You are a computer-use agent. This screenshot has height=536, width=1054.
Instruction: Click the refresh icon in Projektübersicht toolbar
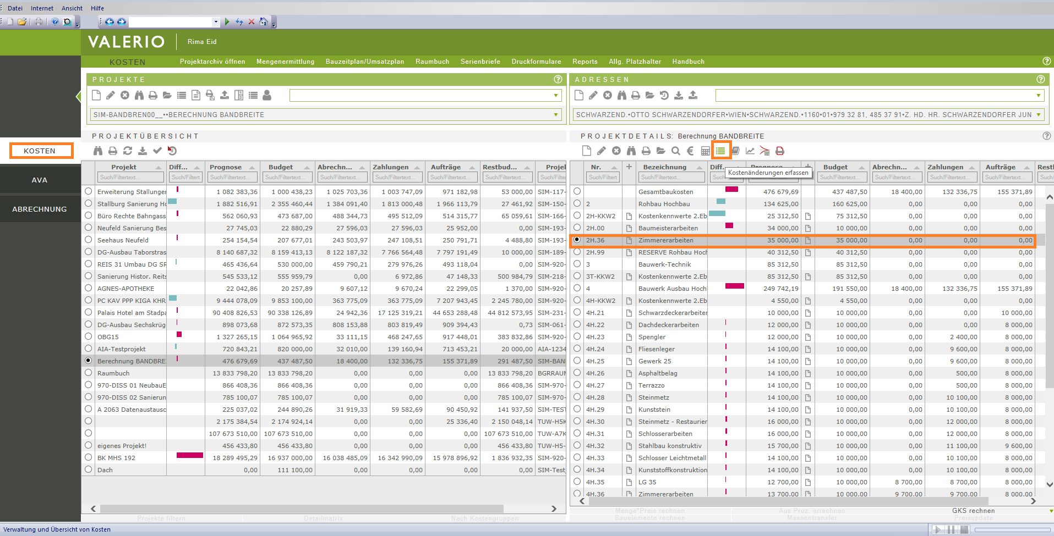(128, 151)
